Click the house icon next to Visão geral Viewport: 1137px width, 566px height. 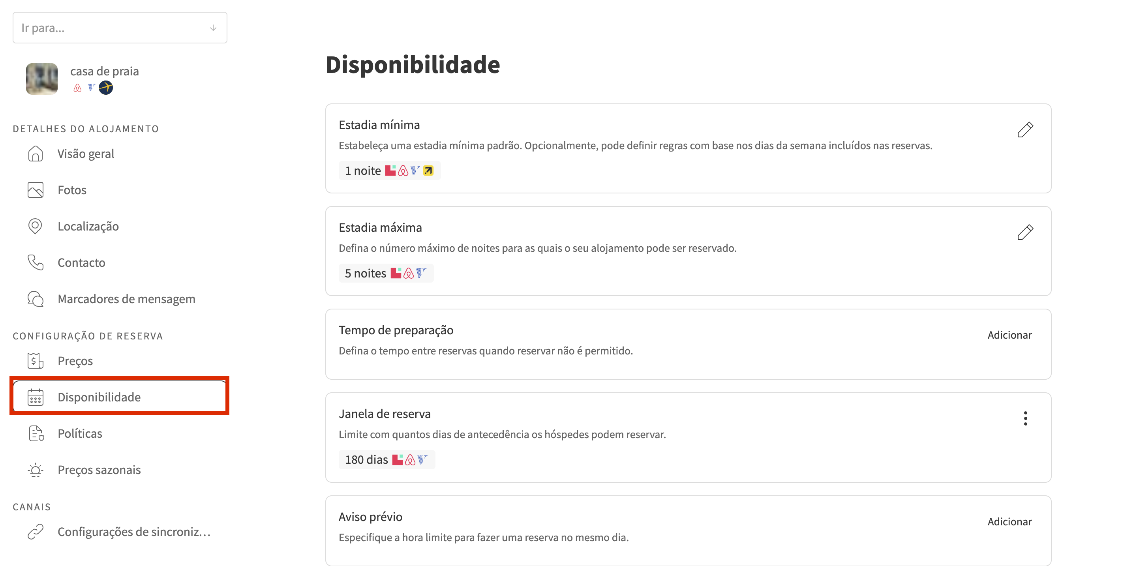click(x=35, y=154)
